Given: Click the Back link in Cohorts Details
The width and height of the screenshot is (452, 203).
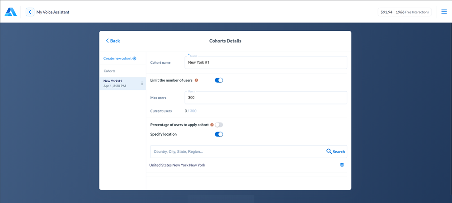Looking at the screenshot, I should coord(113,41).
